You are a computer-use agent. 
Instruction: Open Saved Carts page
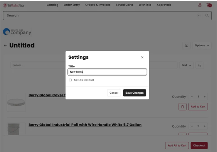click(x=125, y=5)
